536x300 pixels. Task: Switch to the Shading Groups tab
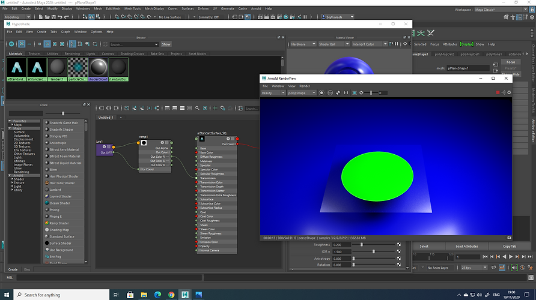pyautogui.click(x=132, y=53)
